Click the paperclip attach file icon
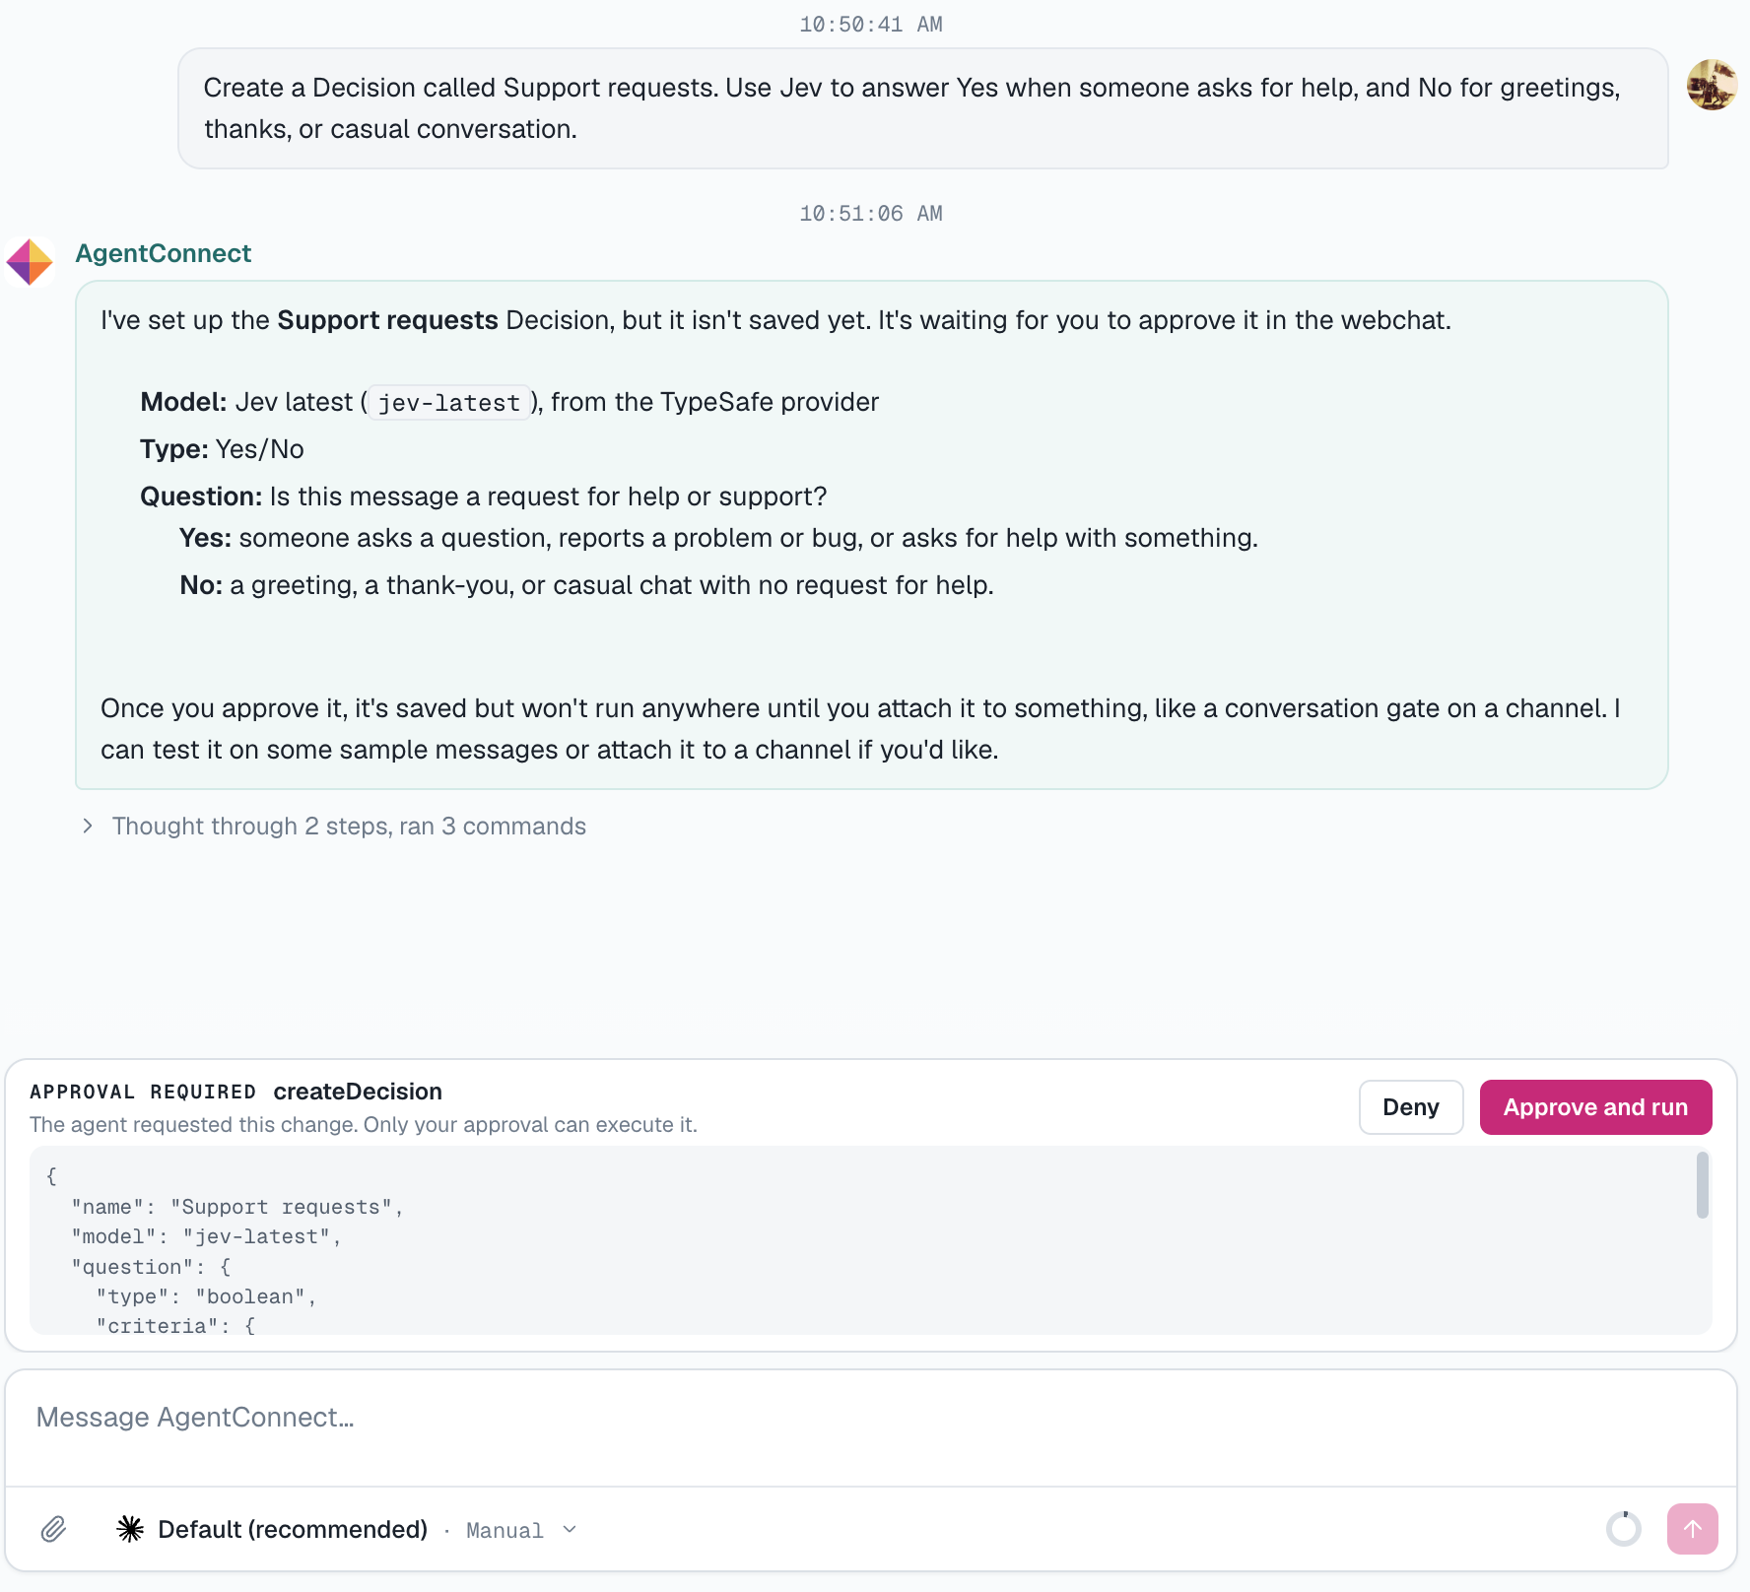 (x=53, y=1529)
